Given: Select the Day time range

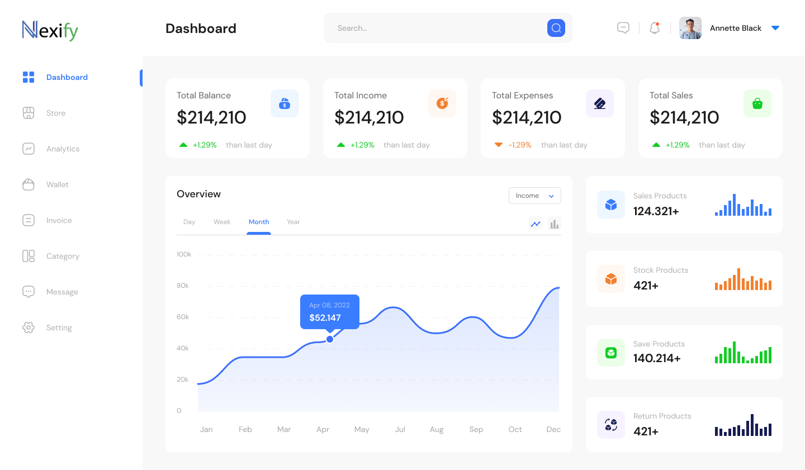Looking at the screenshot, I should 189,222.
